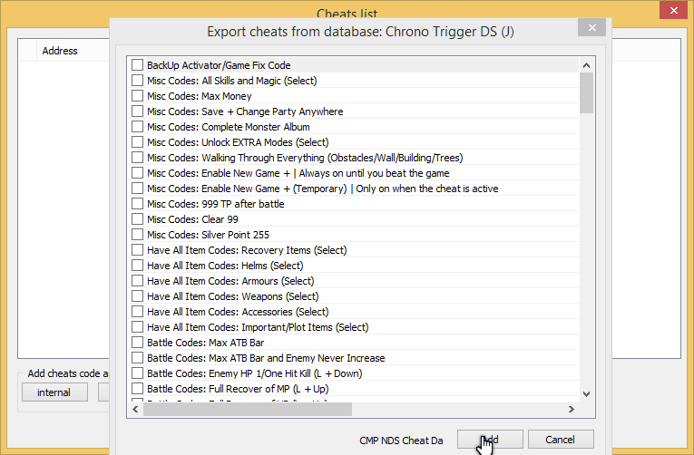Click the horizontal scrollbar thumb
The width and height of the screenshot is (694, 455).
pos(248,410)
